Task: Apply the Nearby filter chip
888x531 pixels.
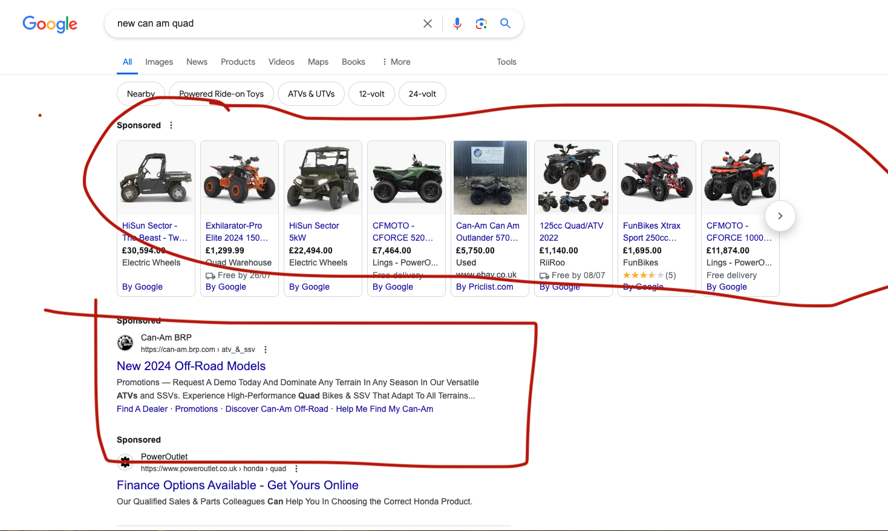Action: (x=141, y=94)
